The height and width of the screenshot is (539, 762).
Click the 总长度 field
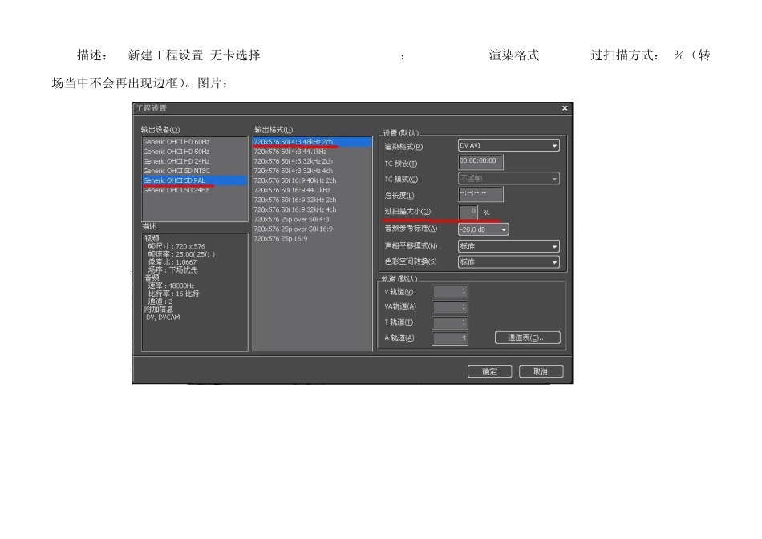[480, 194]
